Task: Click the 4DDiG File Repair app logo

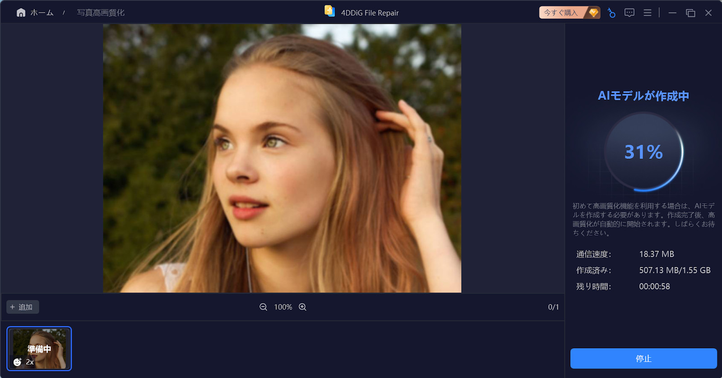Action: [330, 11]
